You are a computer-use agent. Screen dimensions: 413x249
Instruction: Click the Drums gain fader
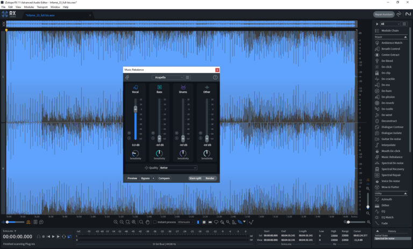[183, 137]
